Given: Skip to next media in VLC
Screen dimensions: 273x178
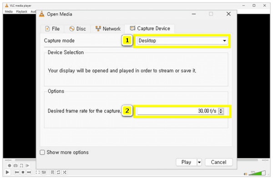Looking at the screenshot, I should coord(29,172).
